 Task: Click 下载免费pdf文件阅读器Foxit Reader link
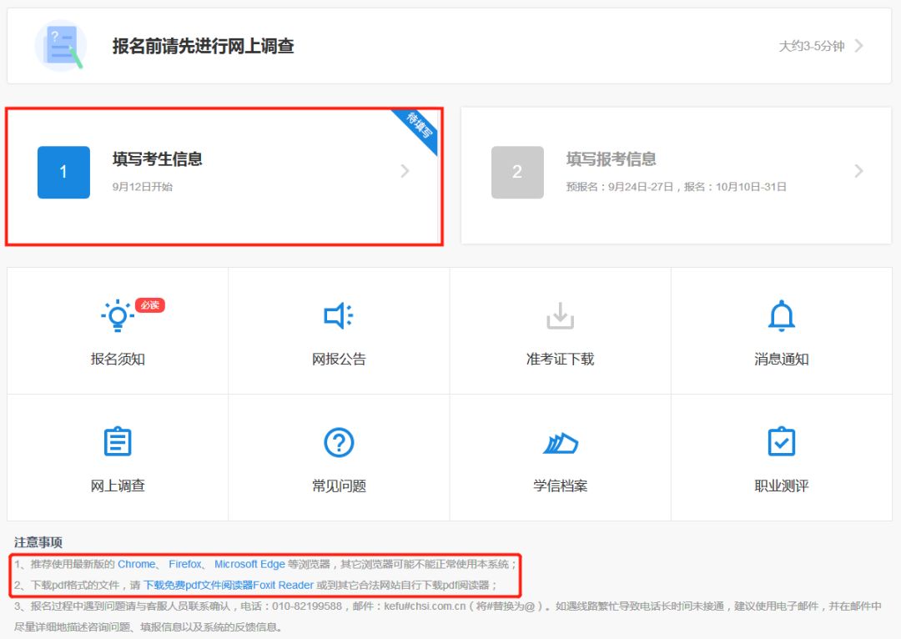229,585
